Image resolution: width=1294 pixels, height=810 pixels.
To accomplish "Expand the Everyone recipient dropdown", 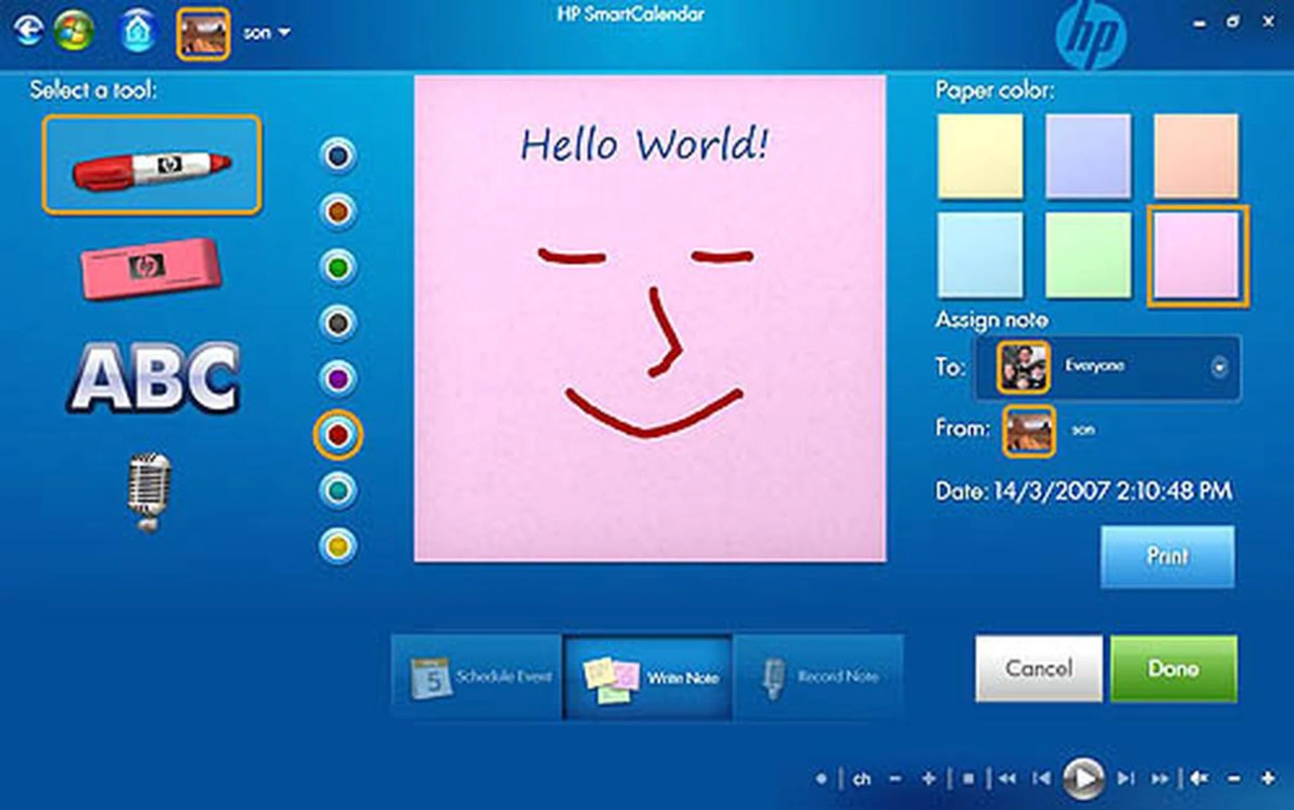I will (1219, 367).
